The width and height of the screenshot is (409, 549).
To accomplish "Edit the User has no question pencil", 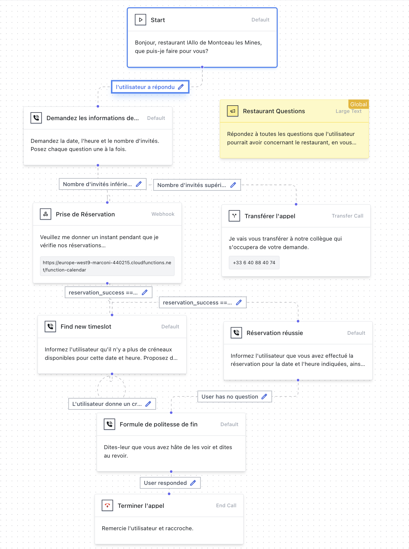I will point(264,396).
